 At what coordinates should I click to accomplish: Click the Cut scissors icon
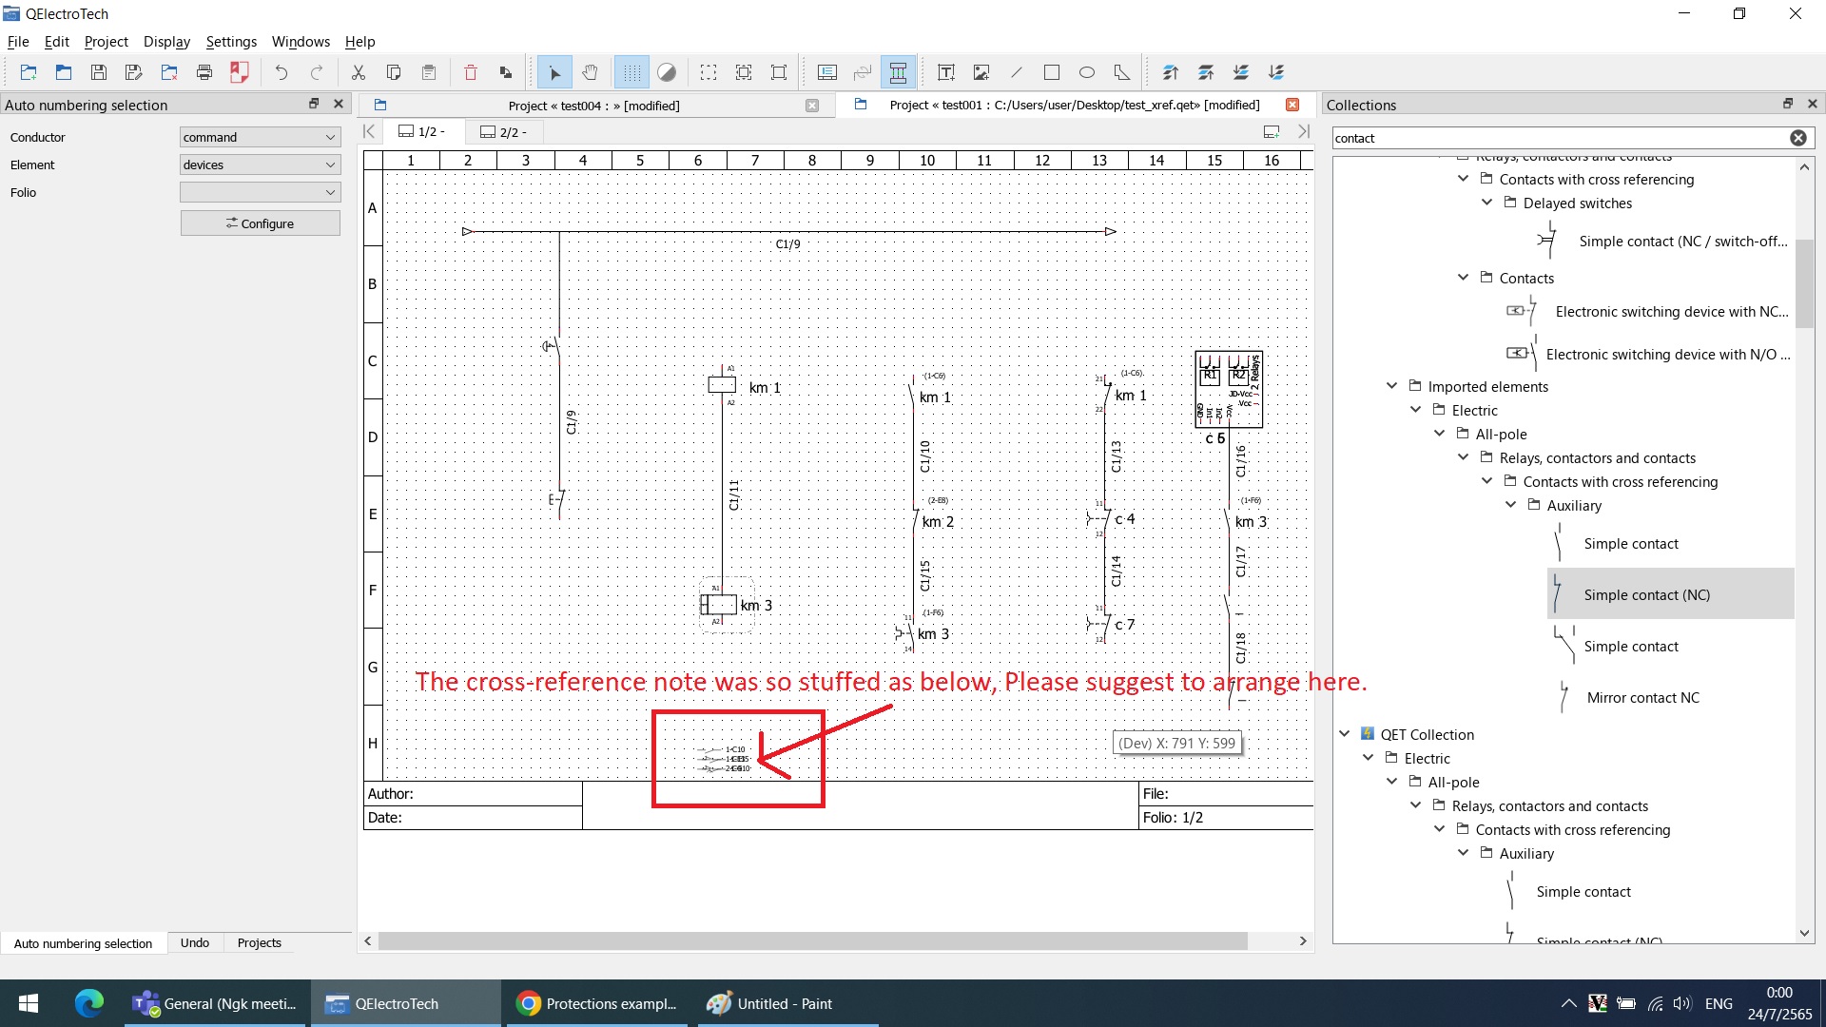click(359, 72)
